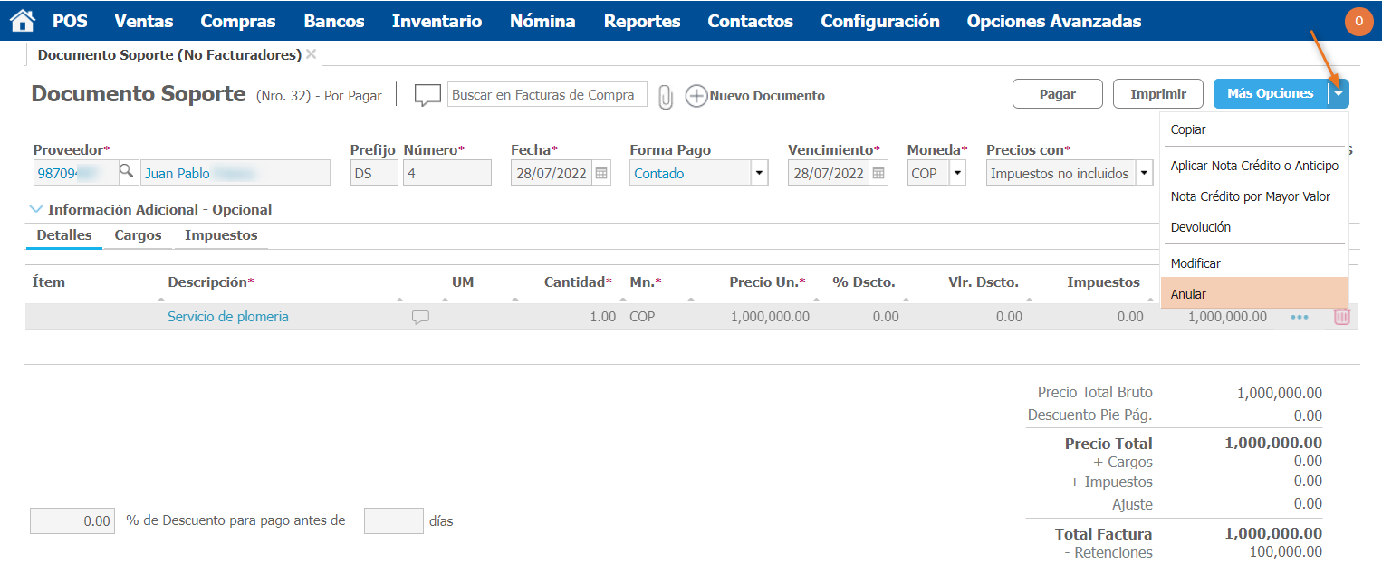Click the supplier search magnifier icon
Viewport: 1382px width, 573px height.
point(127,172)
